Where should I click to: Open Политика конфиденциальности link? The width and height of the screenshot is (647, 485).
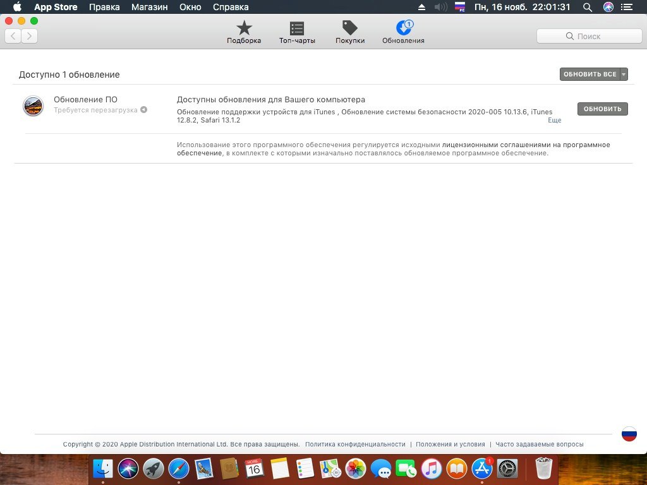coord(355,444)
